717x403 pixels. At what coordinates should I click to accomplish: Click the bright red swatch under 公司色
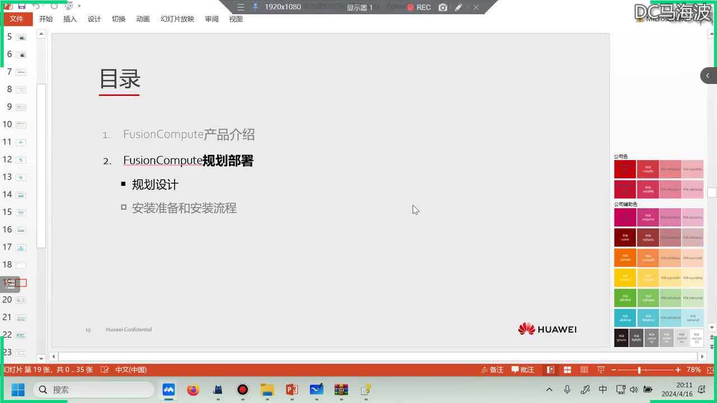click(x=625, y=169)
